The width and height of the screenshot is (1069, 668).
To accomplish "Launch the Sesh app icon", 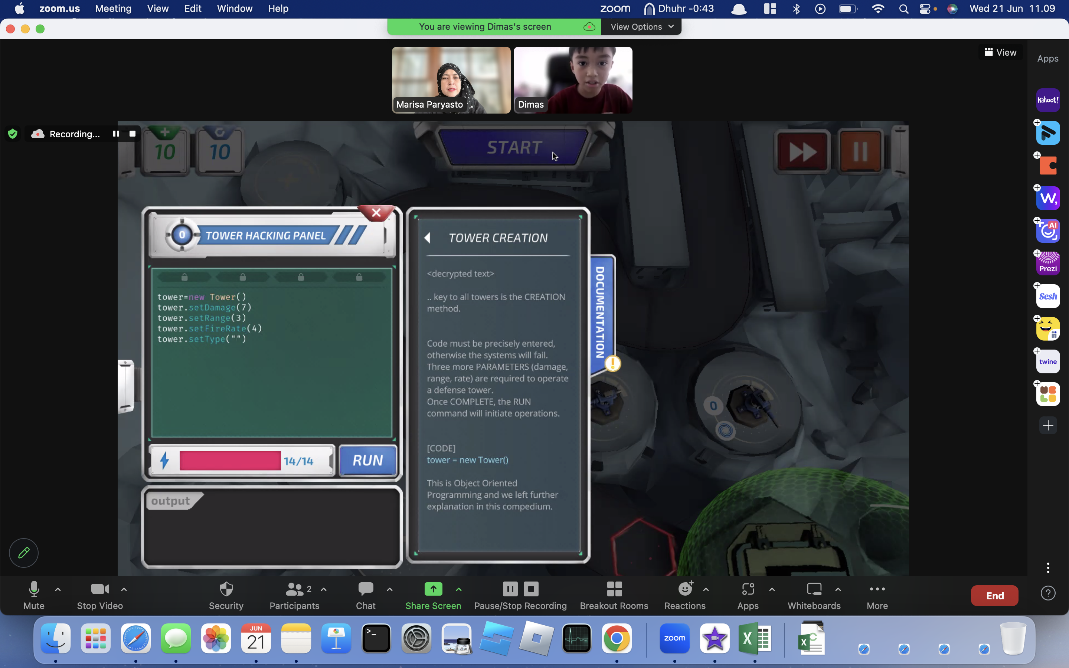I will coord(1048,296).
